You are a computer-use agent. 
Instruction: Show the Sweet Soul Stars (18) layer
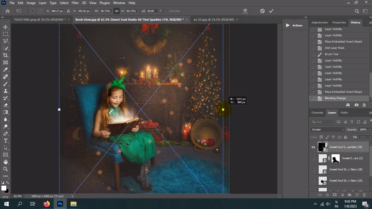313,170
